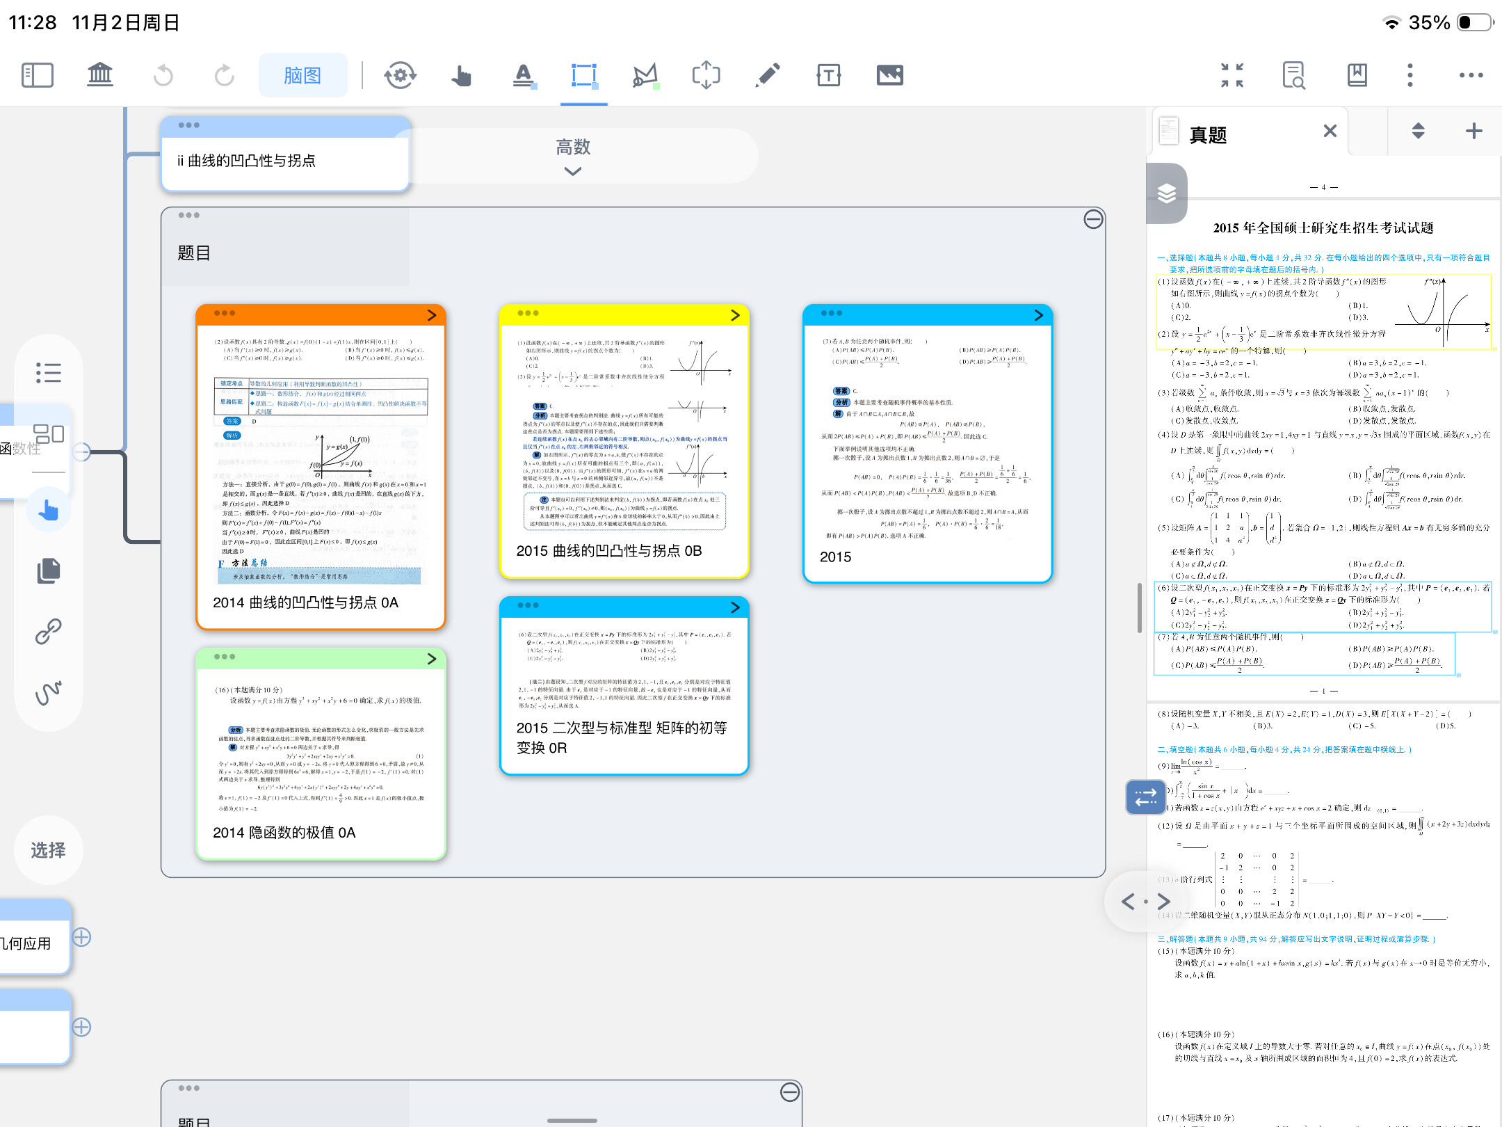Open the library building icon
Viewport: 1502px width, 1127px height.
99,75
